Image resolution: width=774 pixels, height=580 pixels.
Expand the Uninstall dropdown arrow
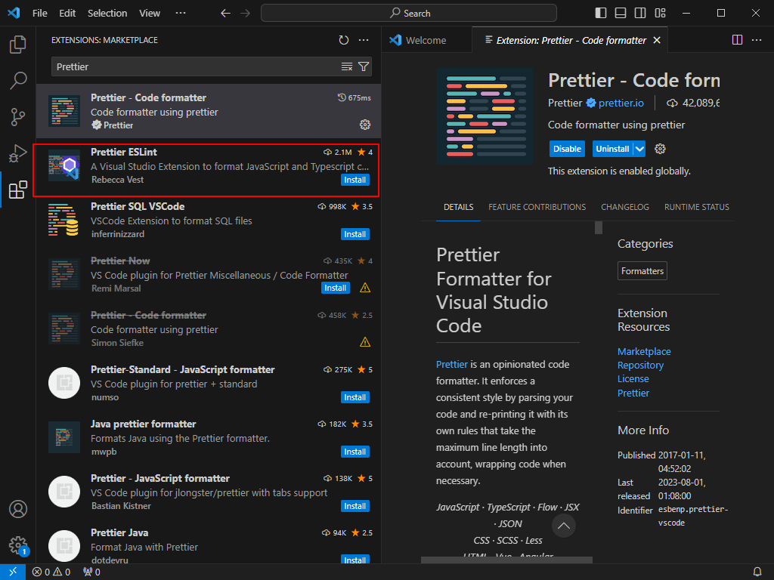tap(639, 149)
